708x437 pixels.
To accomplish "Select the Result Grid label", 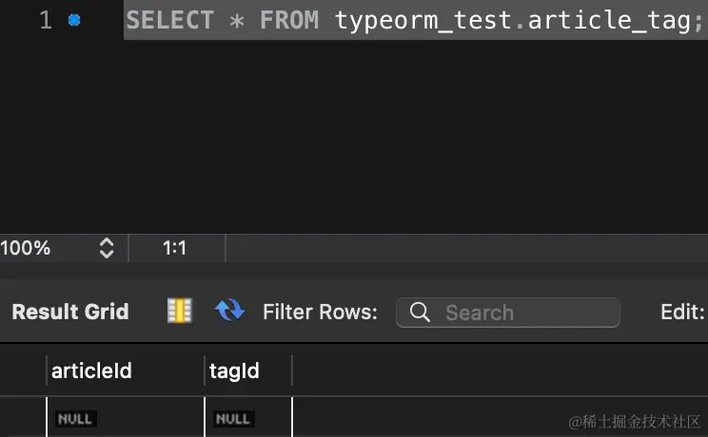I will [x=70, y=312].
